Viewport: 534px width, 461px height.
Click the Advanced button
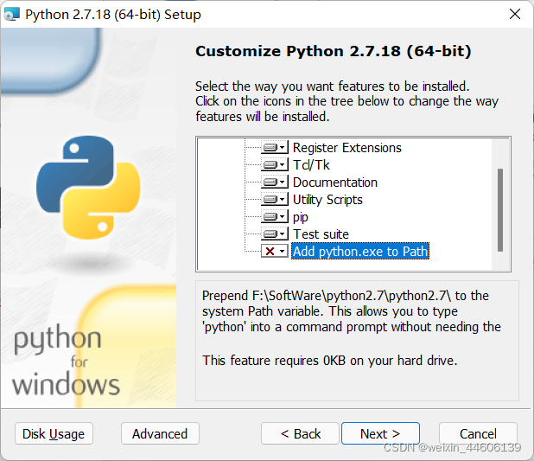click(160, 433)
